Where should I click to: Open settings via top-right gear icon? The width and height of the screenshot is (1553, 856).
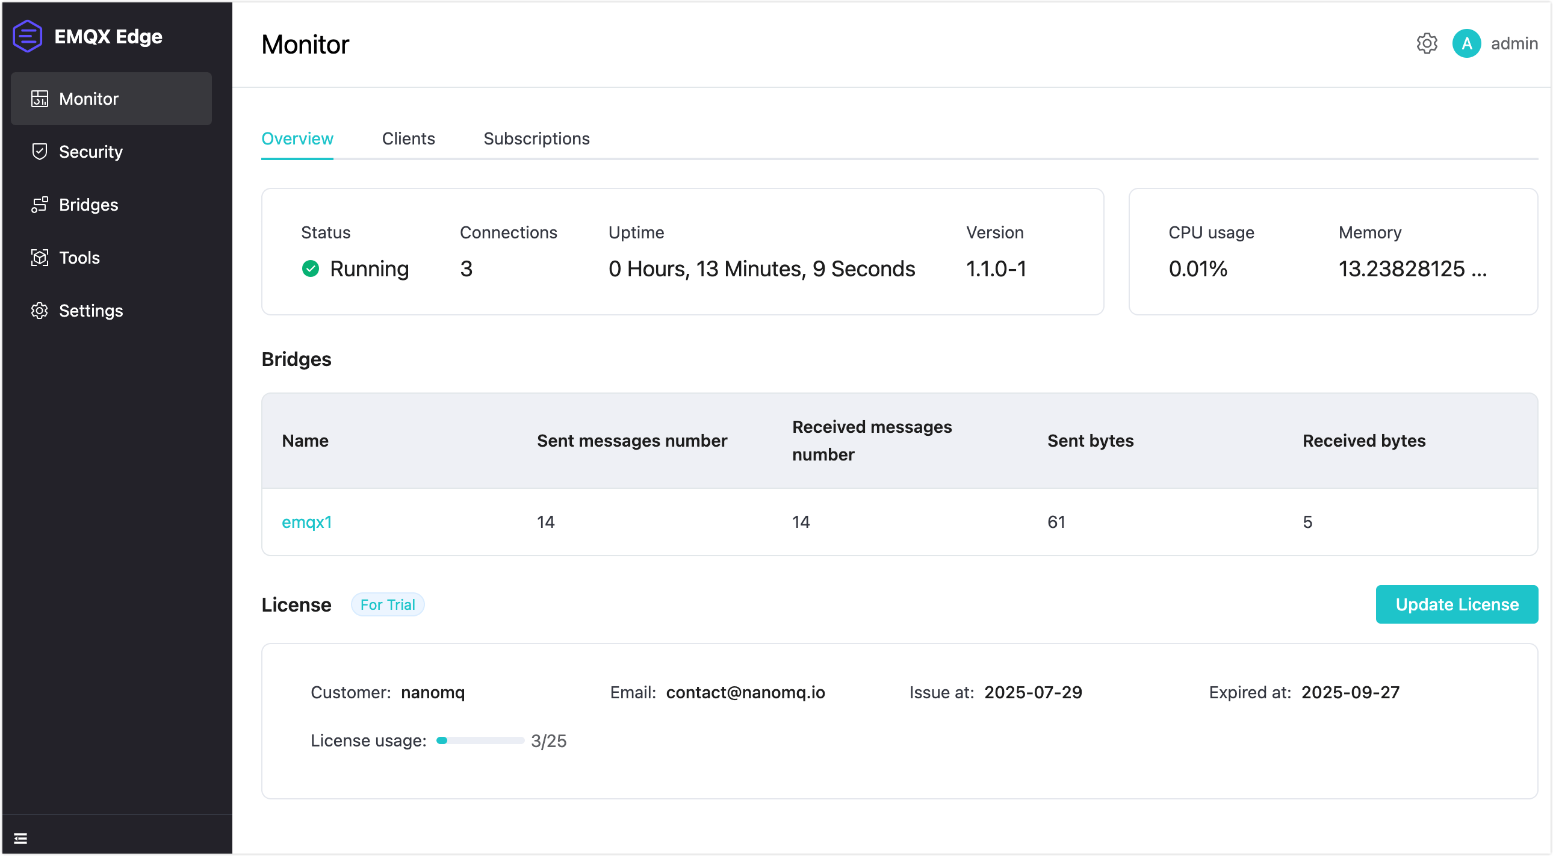tap(1427, 43)
